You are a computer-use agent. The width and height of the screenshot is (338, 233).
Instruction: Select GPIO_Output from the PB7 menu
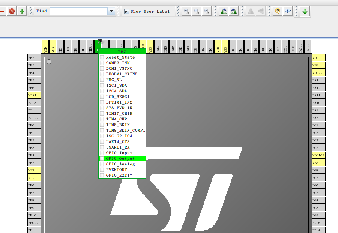120,159
